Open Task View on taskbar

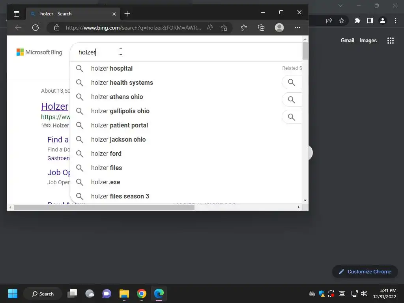[x=72, y=294]
